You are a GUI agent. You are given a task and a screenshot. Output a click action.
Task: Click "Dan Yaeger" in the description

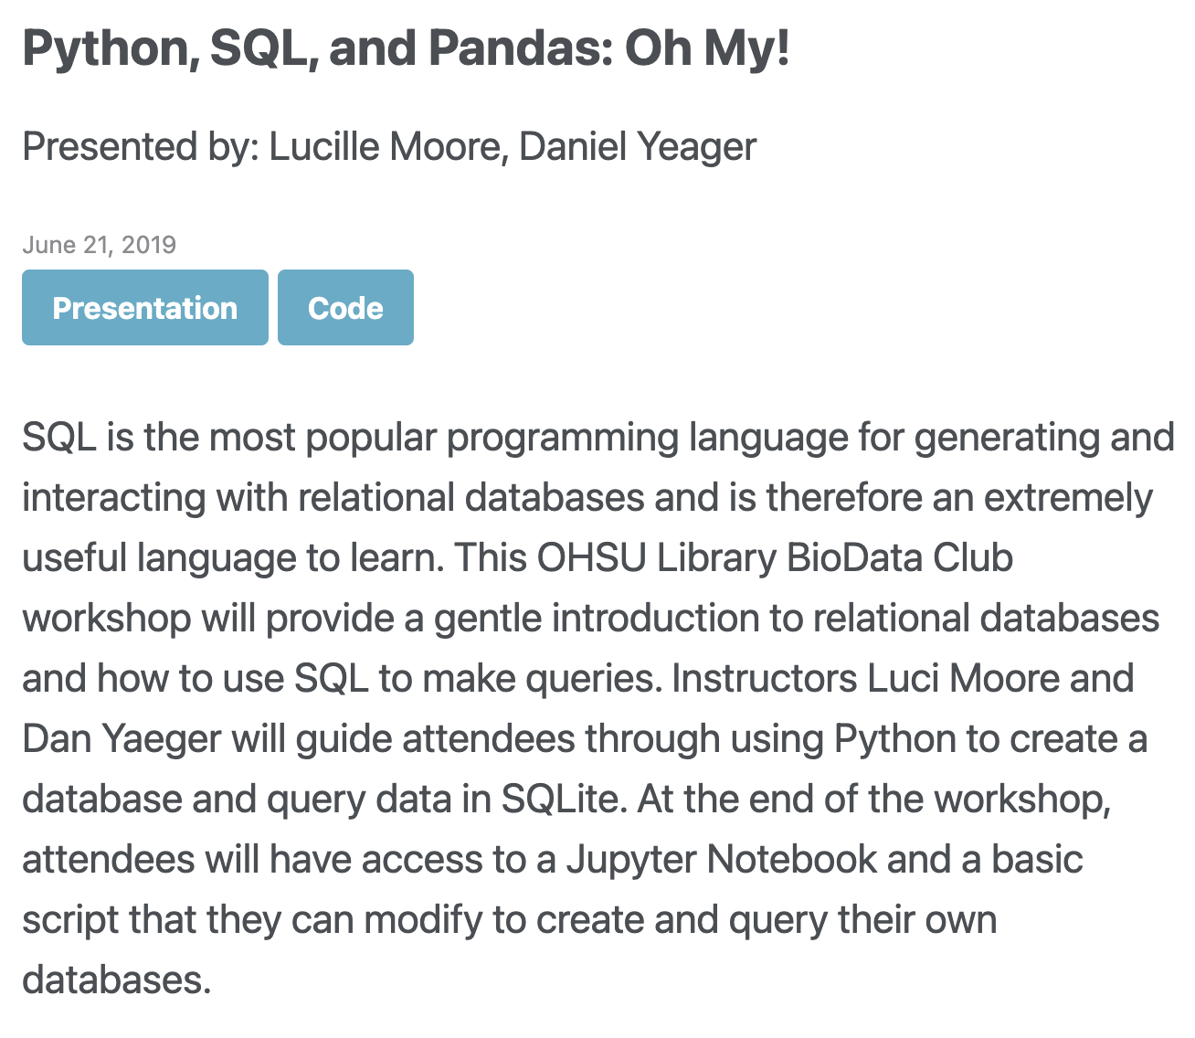[122, 738]
